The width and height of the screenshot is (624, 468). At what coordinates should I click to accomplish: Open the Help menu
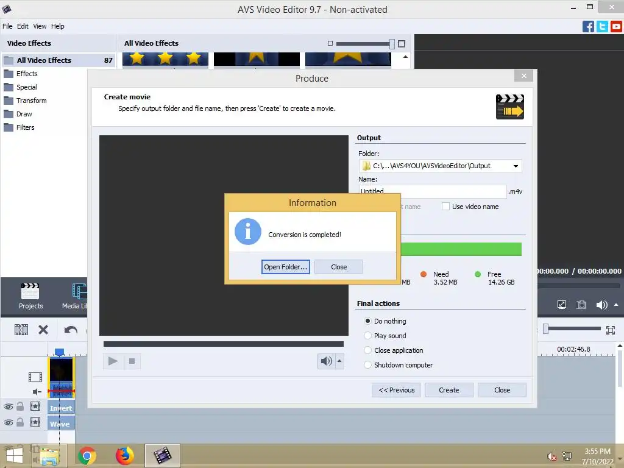[58, 26]
